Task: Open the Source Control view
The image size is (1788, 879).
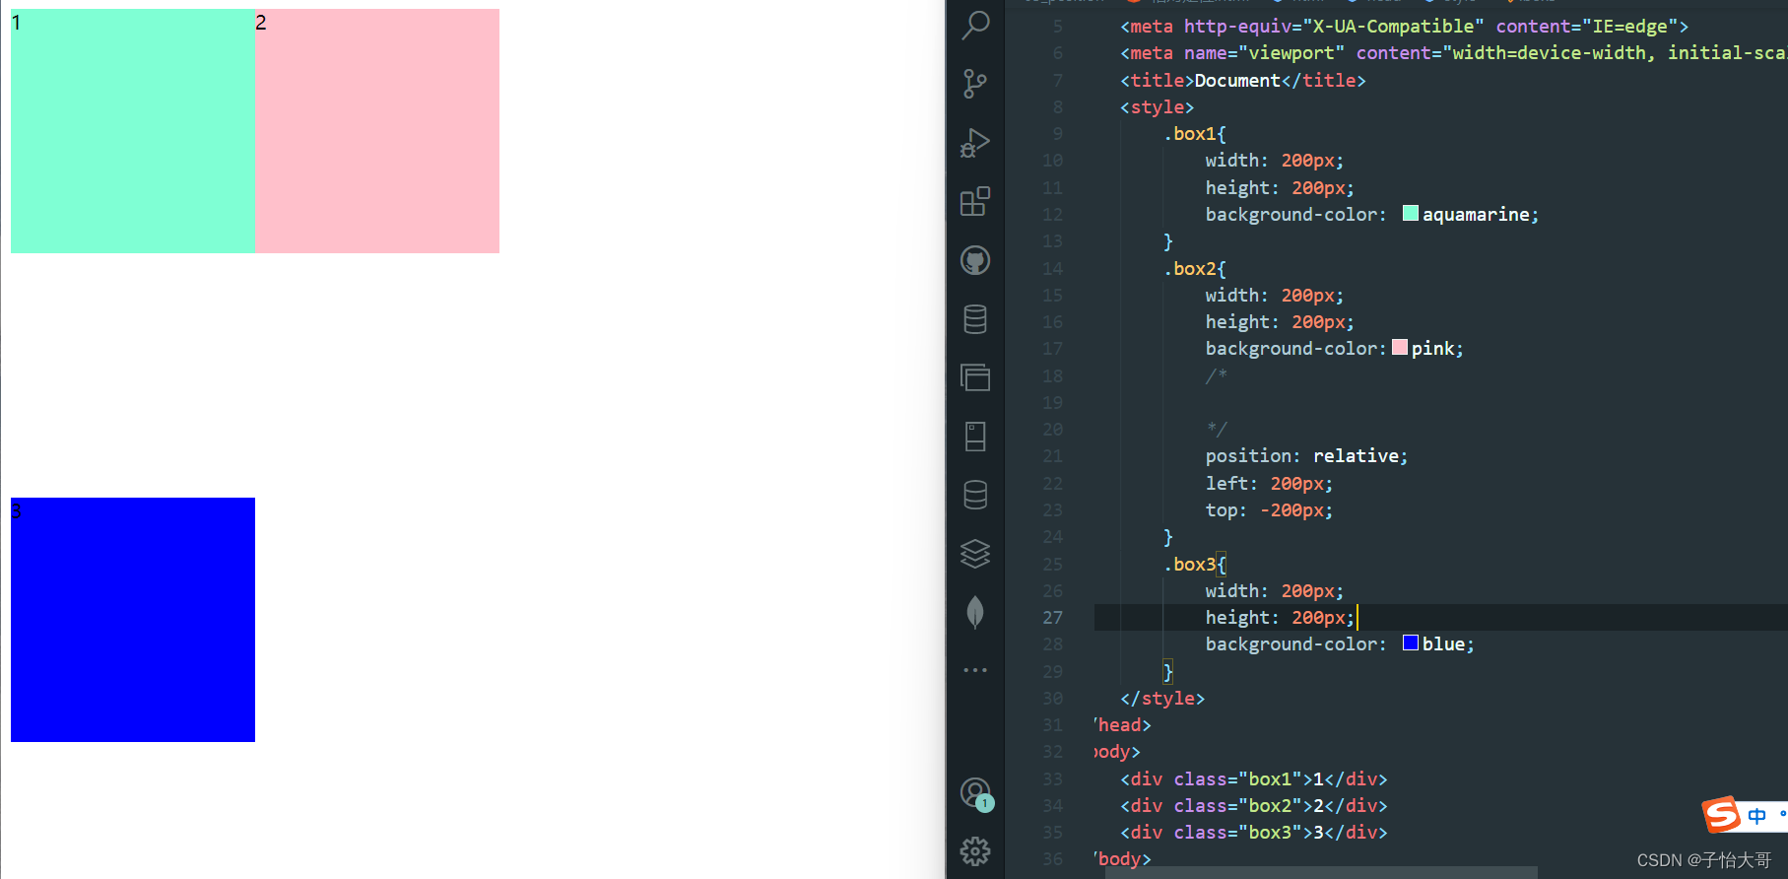Action: [x=975, y=84]
